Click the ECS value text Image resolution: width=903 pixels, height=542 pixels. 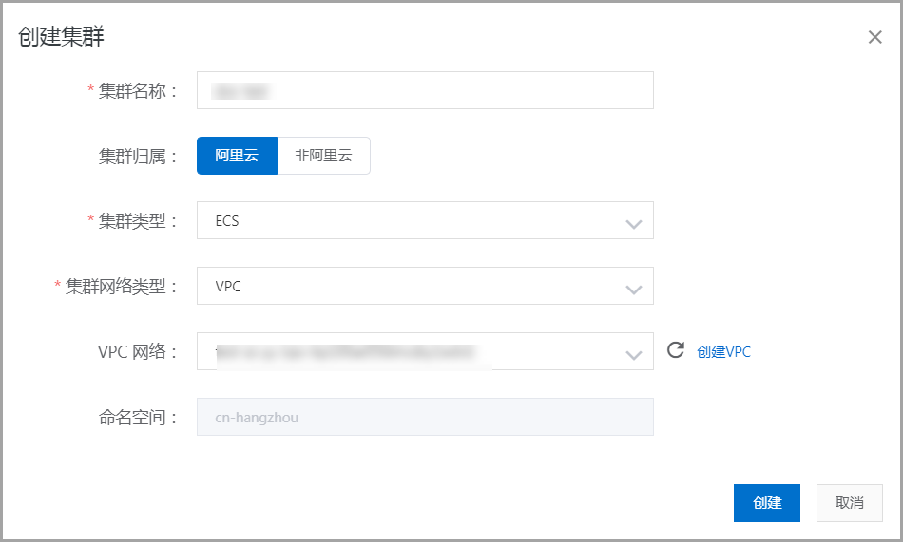pos(227,221)
